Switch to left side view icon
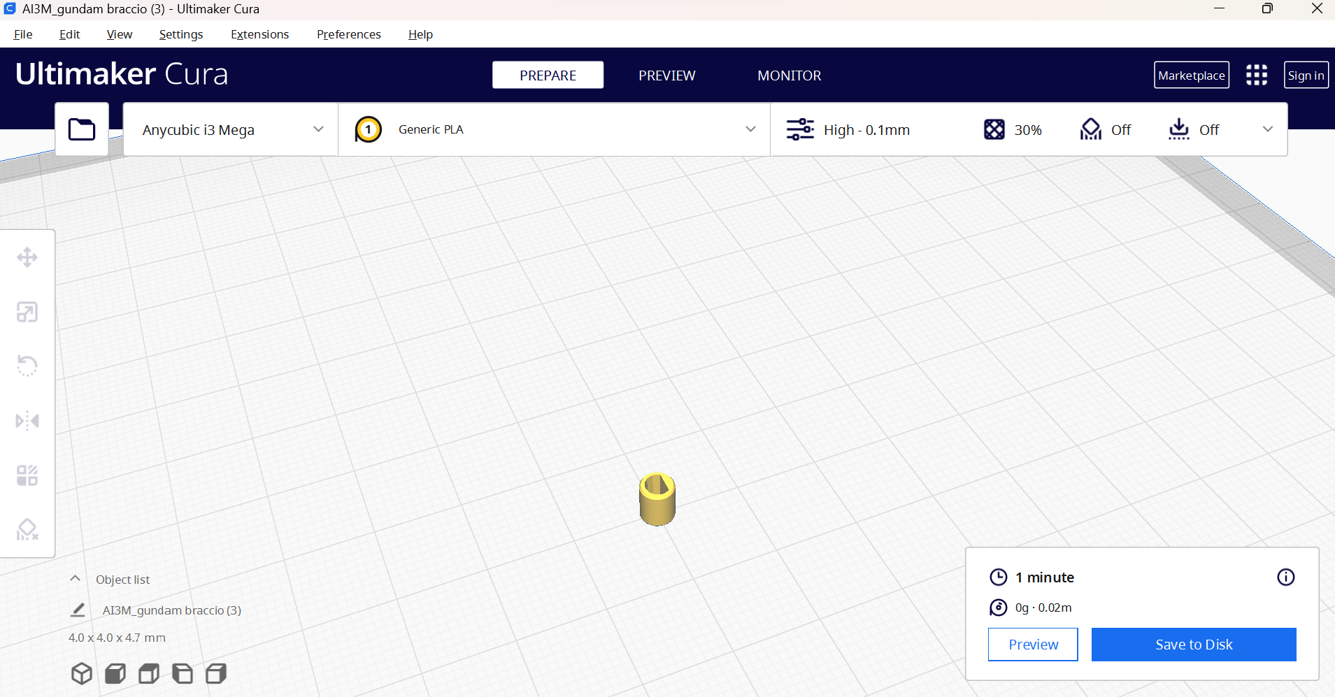The width and height of the screenshot is (1335, 697). point(183,673)
